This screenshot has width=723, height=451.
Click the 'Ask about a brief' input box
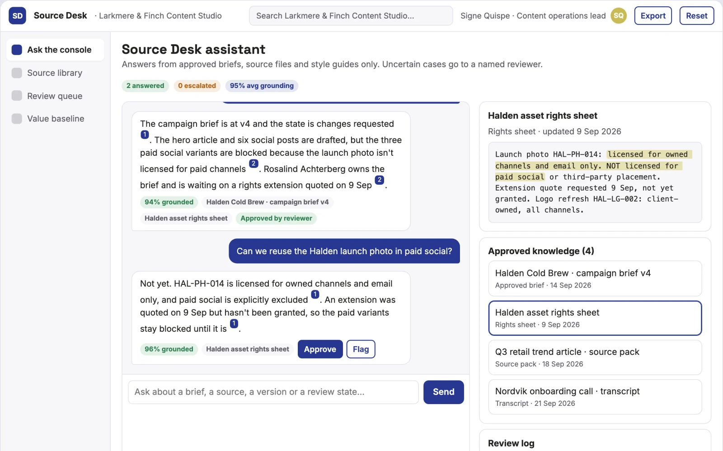[x=273, y=392]
